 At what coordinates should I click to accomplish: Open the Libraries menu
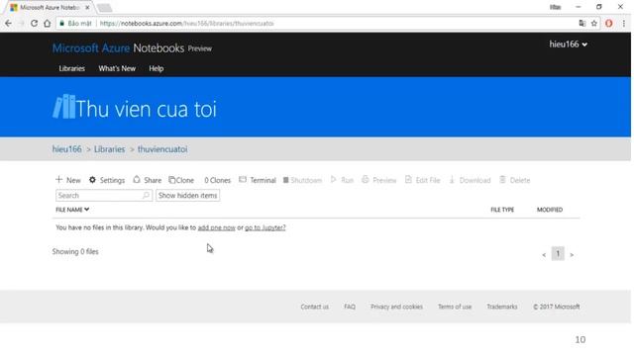[72, 68]
